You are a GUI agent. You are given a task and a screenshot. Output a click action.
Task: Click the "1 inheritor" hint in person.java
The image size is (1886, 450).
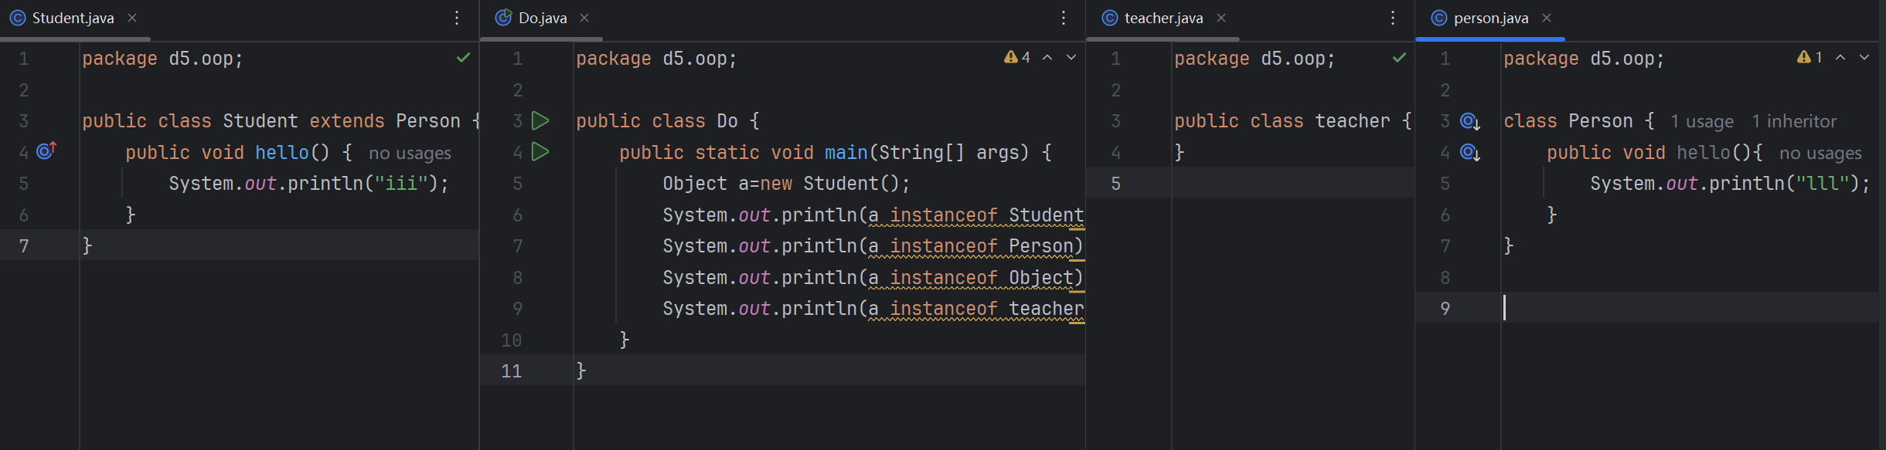[1793, 121]
